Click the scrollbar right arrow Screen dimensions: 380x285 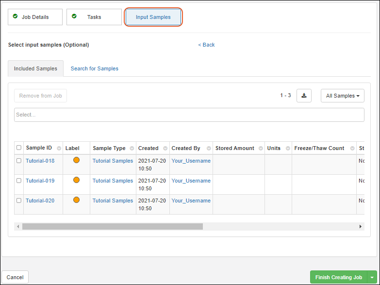point(360,227)
